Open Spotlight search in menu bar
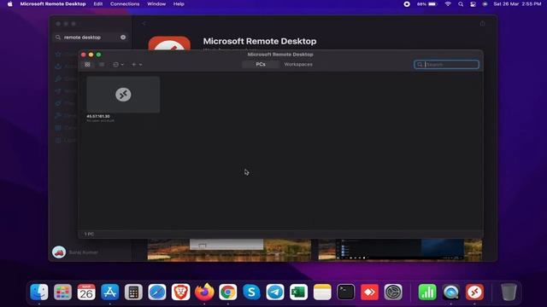 461,4
